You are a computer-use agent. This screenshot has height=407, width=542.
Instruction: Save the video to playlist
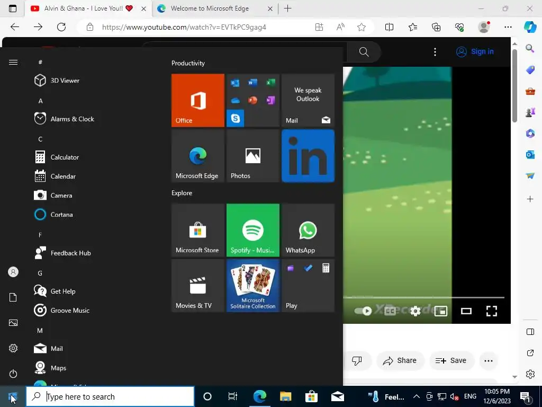[x=451, y=360]
